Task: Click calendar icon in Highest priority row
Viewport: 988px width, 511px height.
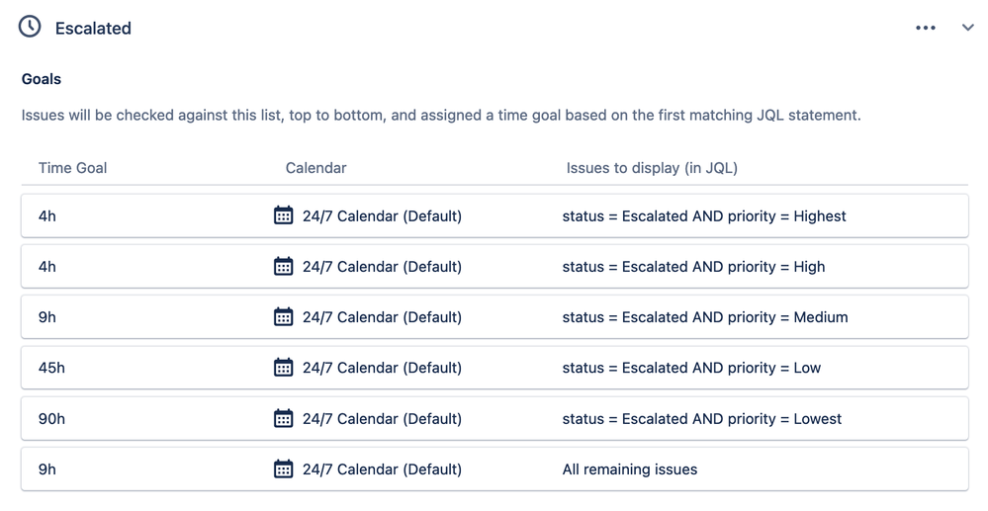Action: click(284, 215)
